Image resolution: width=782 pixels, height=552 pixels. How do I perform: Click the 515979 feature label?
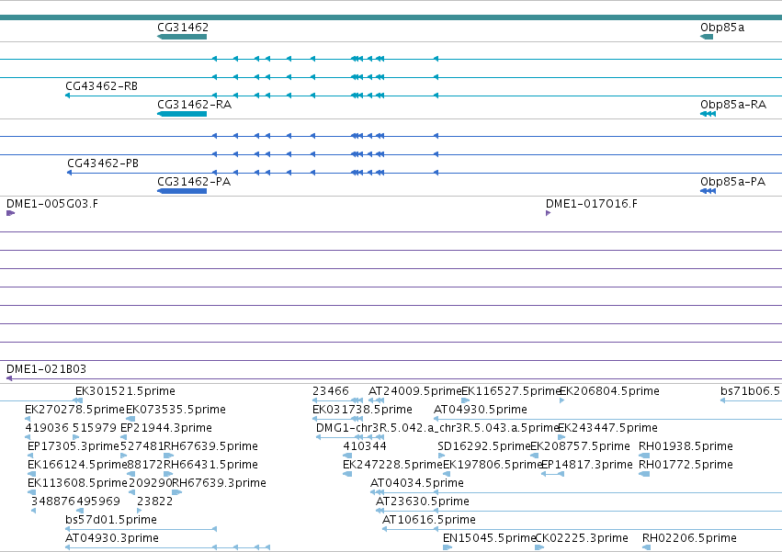click(x=95, y=428)
